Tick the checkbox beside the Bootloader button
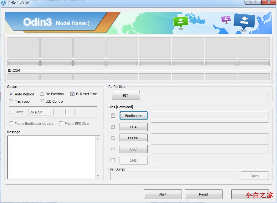277x203 pixels. [x=113, y=116]
